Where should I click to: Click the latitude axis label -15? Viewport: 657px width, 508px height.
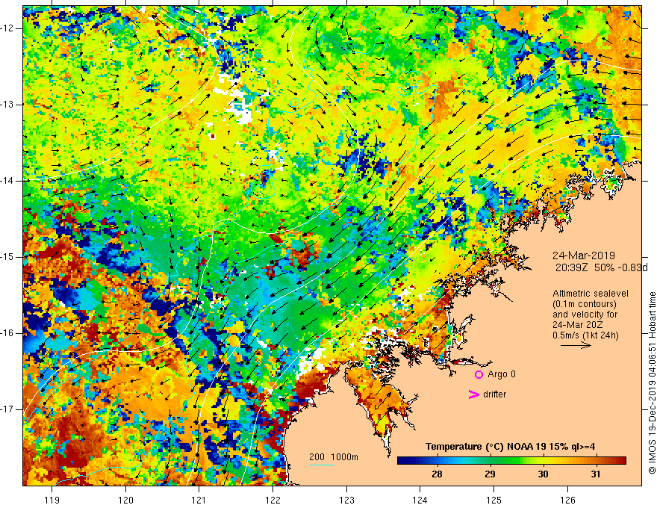[x=7, y=257]
